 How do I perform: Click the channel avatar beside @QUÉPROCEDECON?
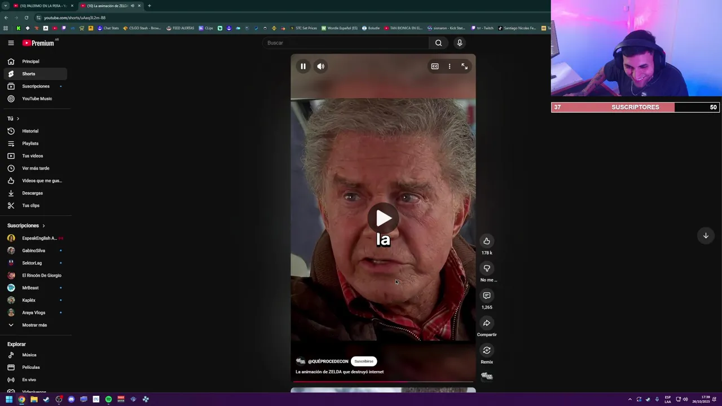point(301,361)
